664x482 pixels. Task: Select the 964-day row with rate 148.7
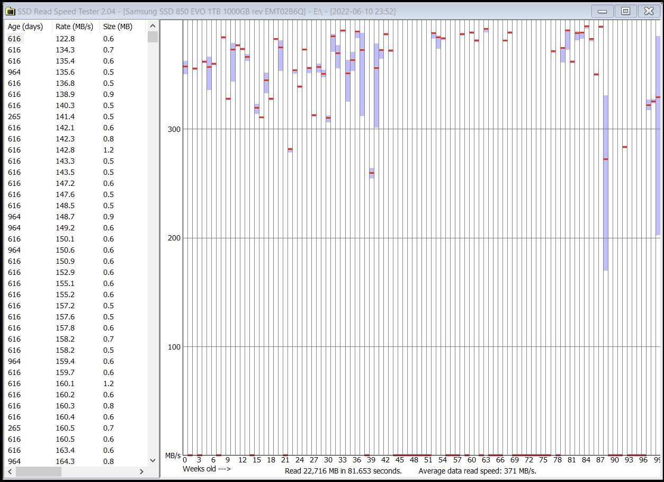coord(75,217)
